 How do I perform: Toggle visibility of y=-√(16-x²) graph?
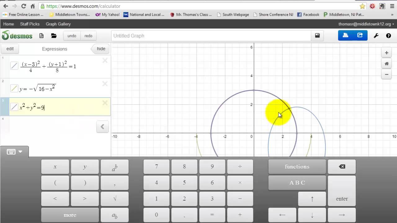click(x=14, y=88)
